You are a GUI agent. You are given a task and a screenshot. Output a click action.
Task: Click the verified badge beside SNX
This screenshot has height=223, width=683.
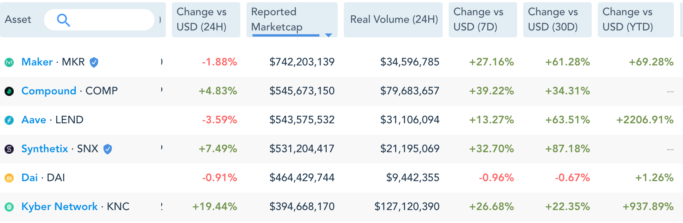108,149
